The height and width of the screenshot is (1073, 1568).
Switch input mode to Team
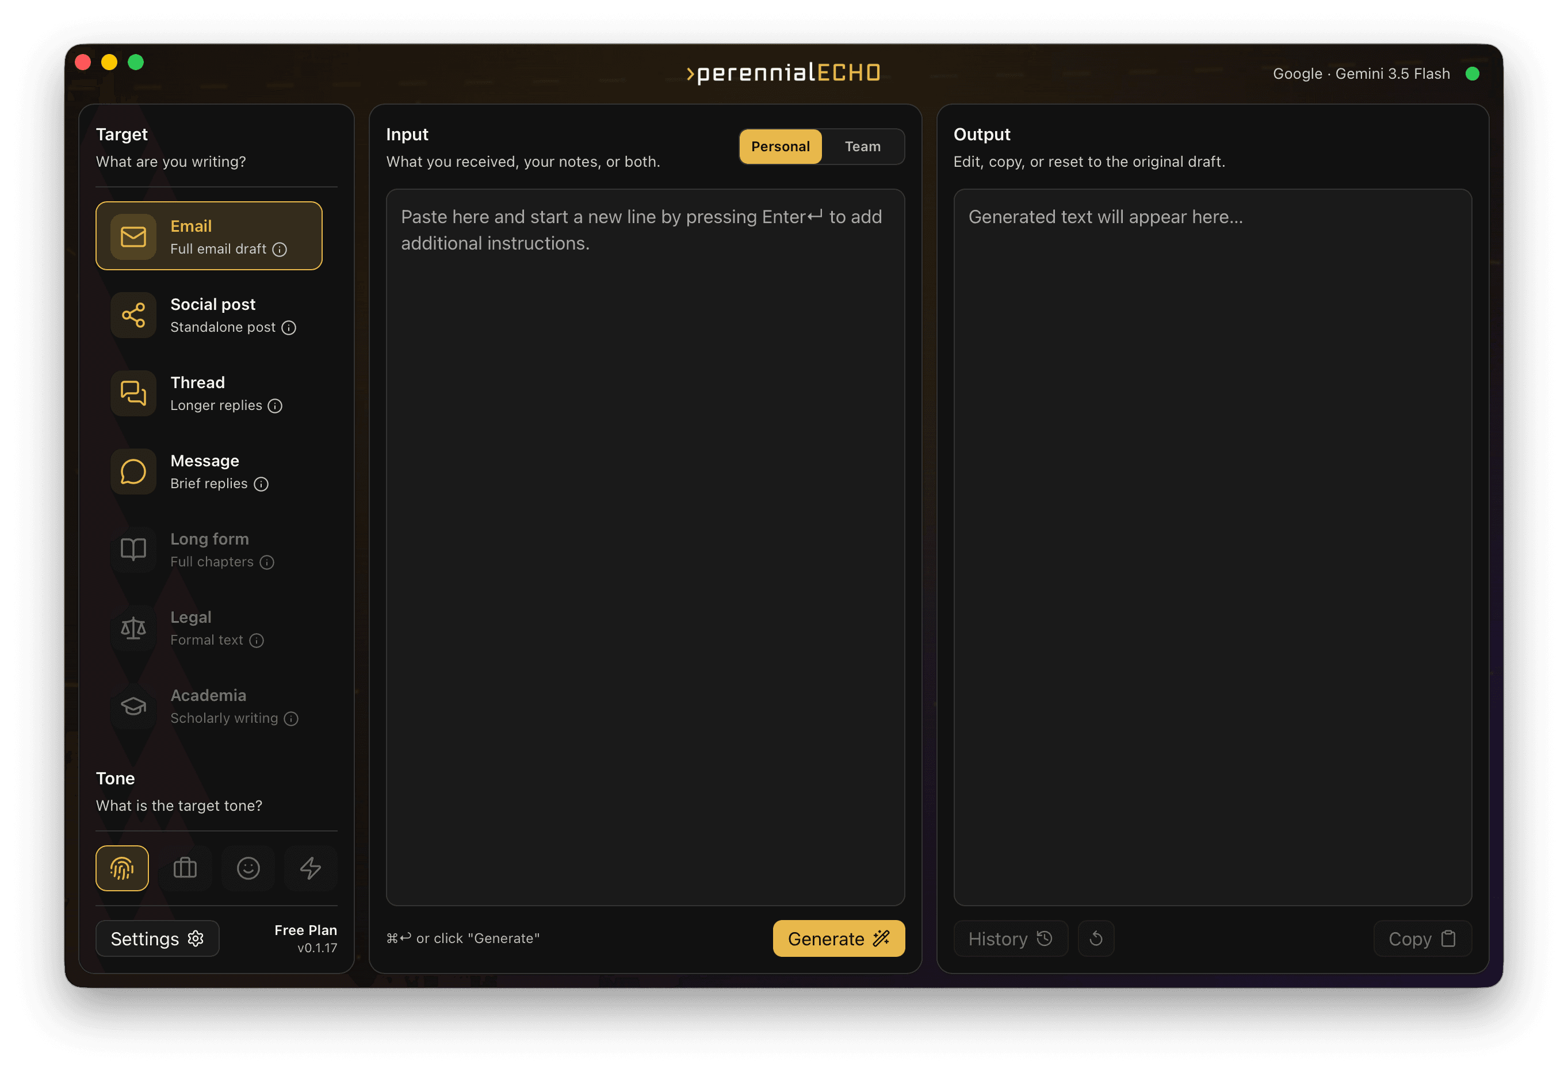pos(862,147)
